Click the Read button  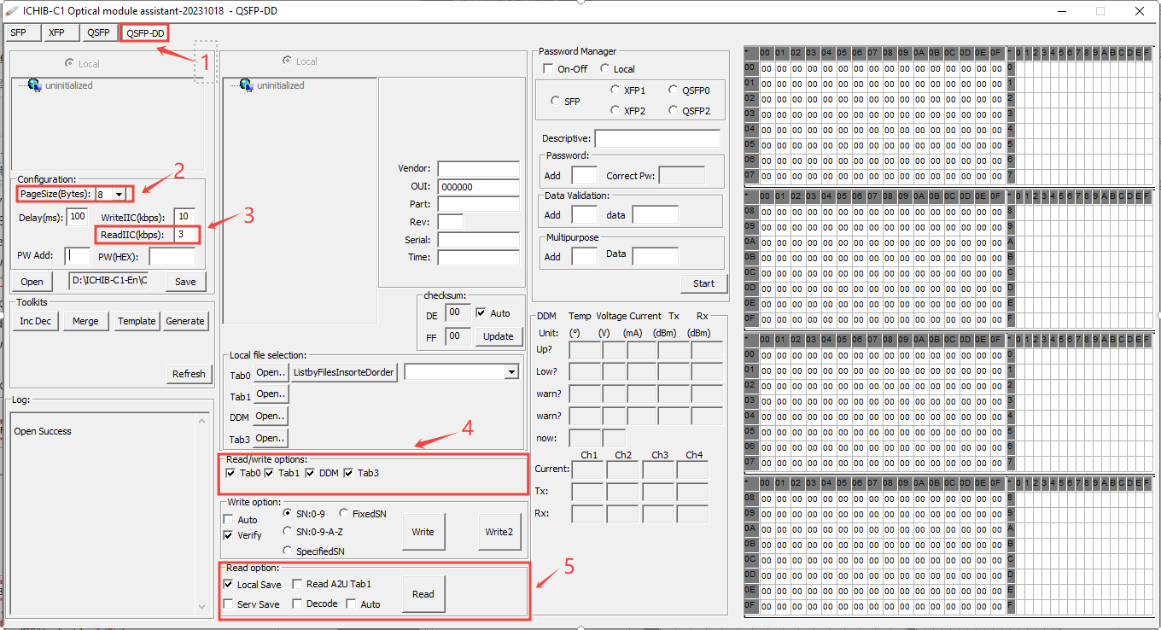pos(423,593)
